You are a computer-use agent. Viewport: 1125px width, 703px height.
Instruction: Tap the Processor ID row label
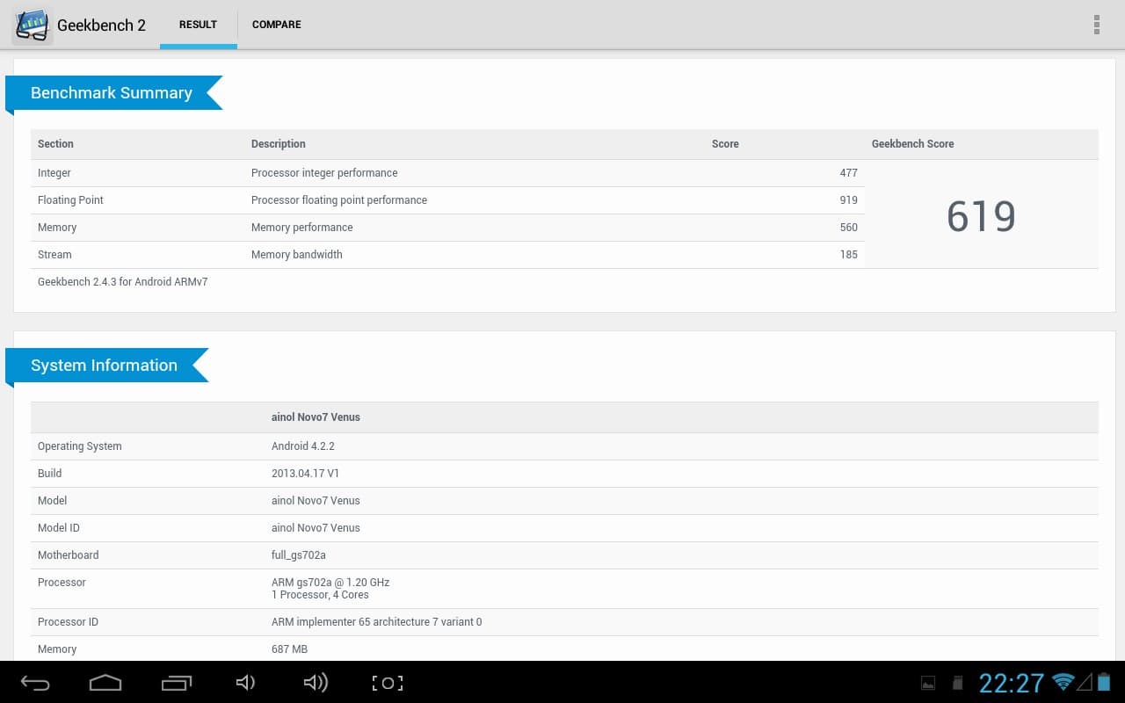click(69, 622)
